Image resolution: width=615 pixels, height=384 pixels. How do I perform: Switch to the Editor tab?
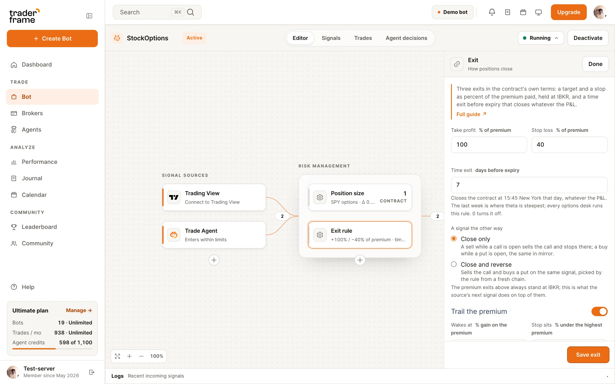click(300, 38)
